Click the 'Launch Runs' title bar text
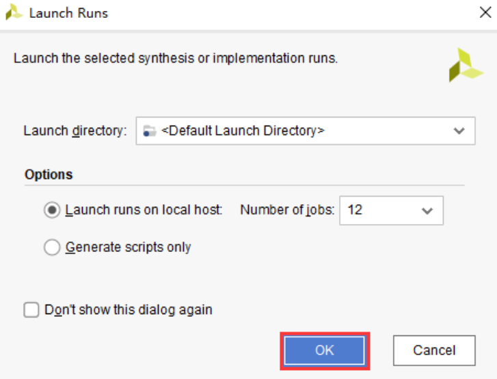The image size is (497, 379). tap(68, 13)
